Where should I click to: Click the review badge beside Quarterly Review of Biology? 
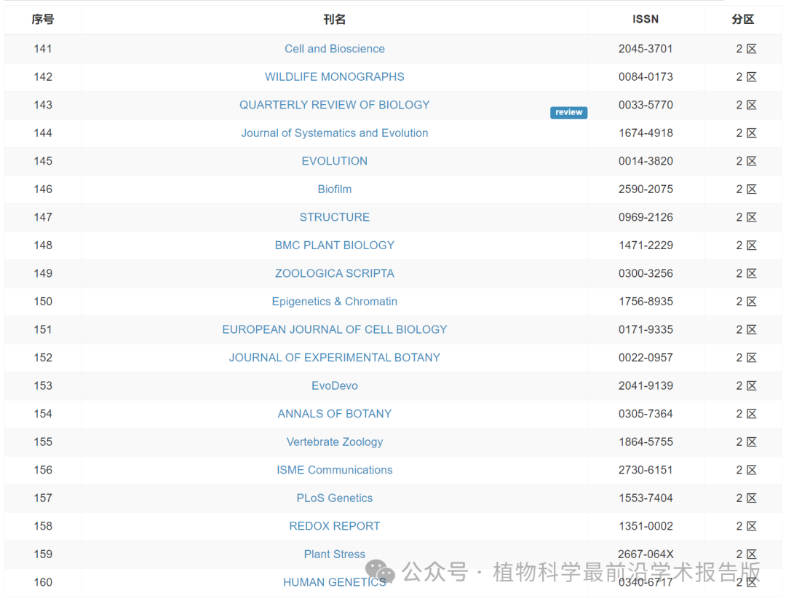tap(568, 112)
